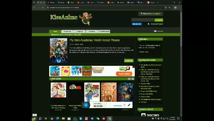The width and height of the screenshot is (214, 121).
Task: Switch to the Anime list tab
Action: tap(67, 32)
